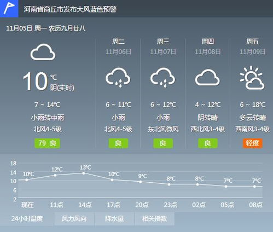
Task: Click Thursday's 良 air quality badge
Action: tap(208, 143)
